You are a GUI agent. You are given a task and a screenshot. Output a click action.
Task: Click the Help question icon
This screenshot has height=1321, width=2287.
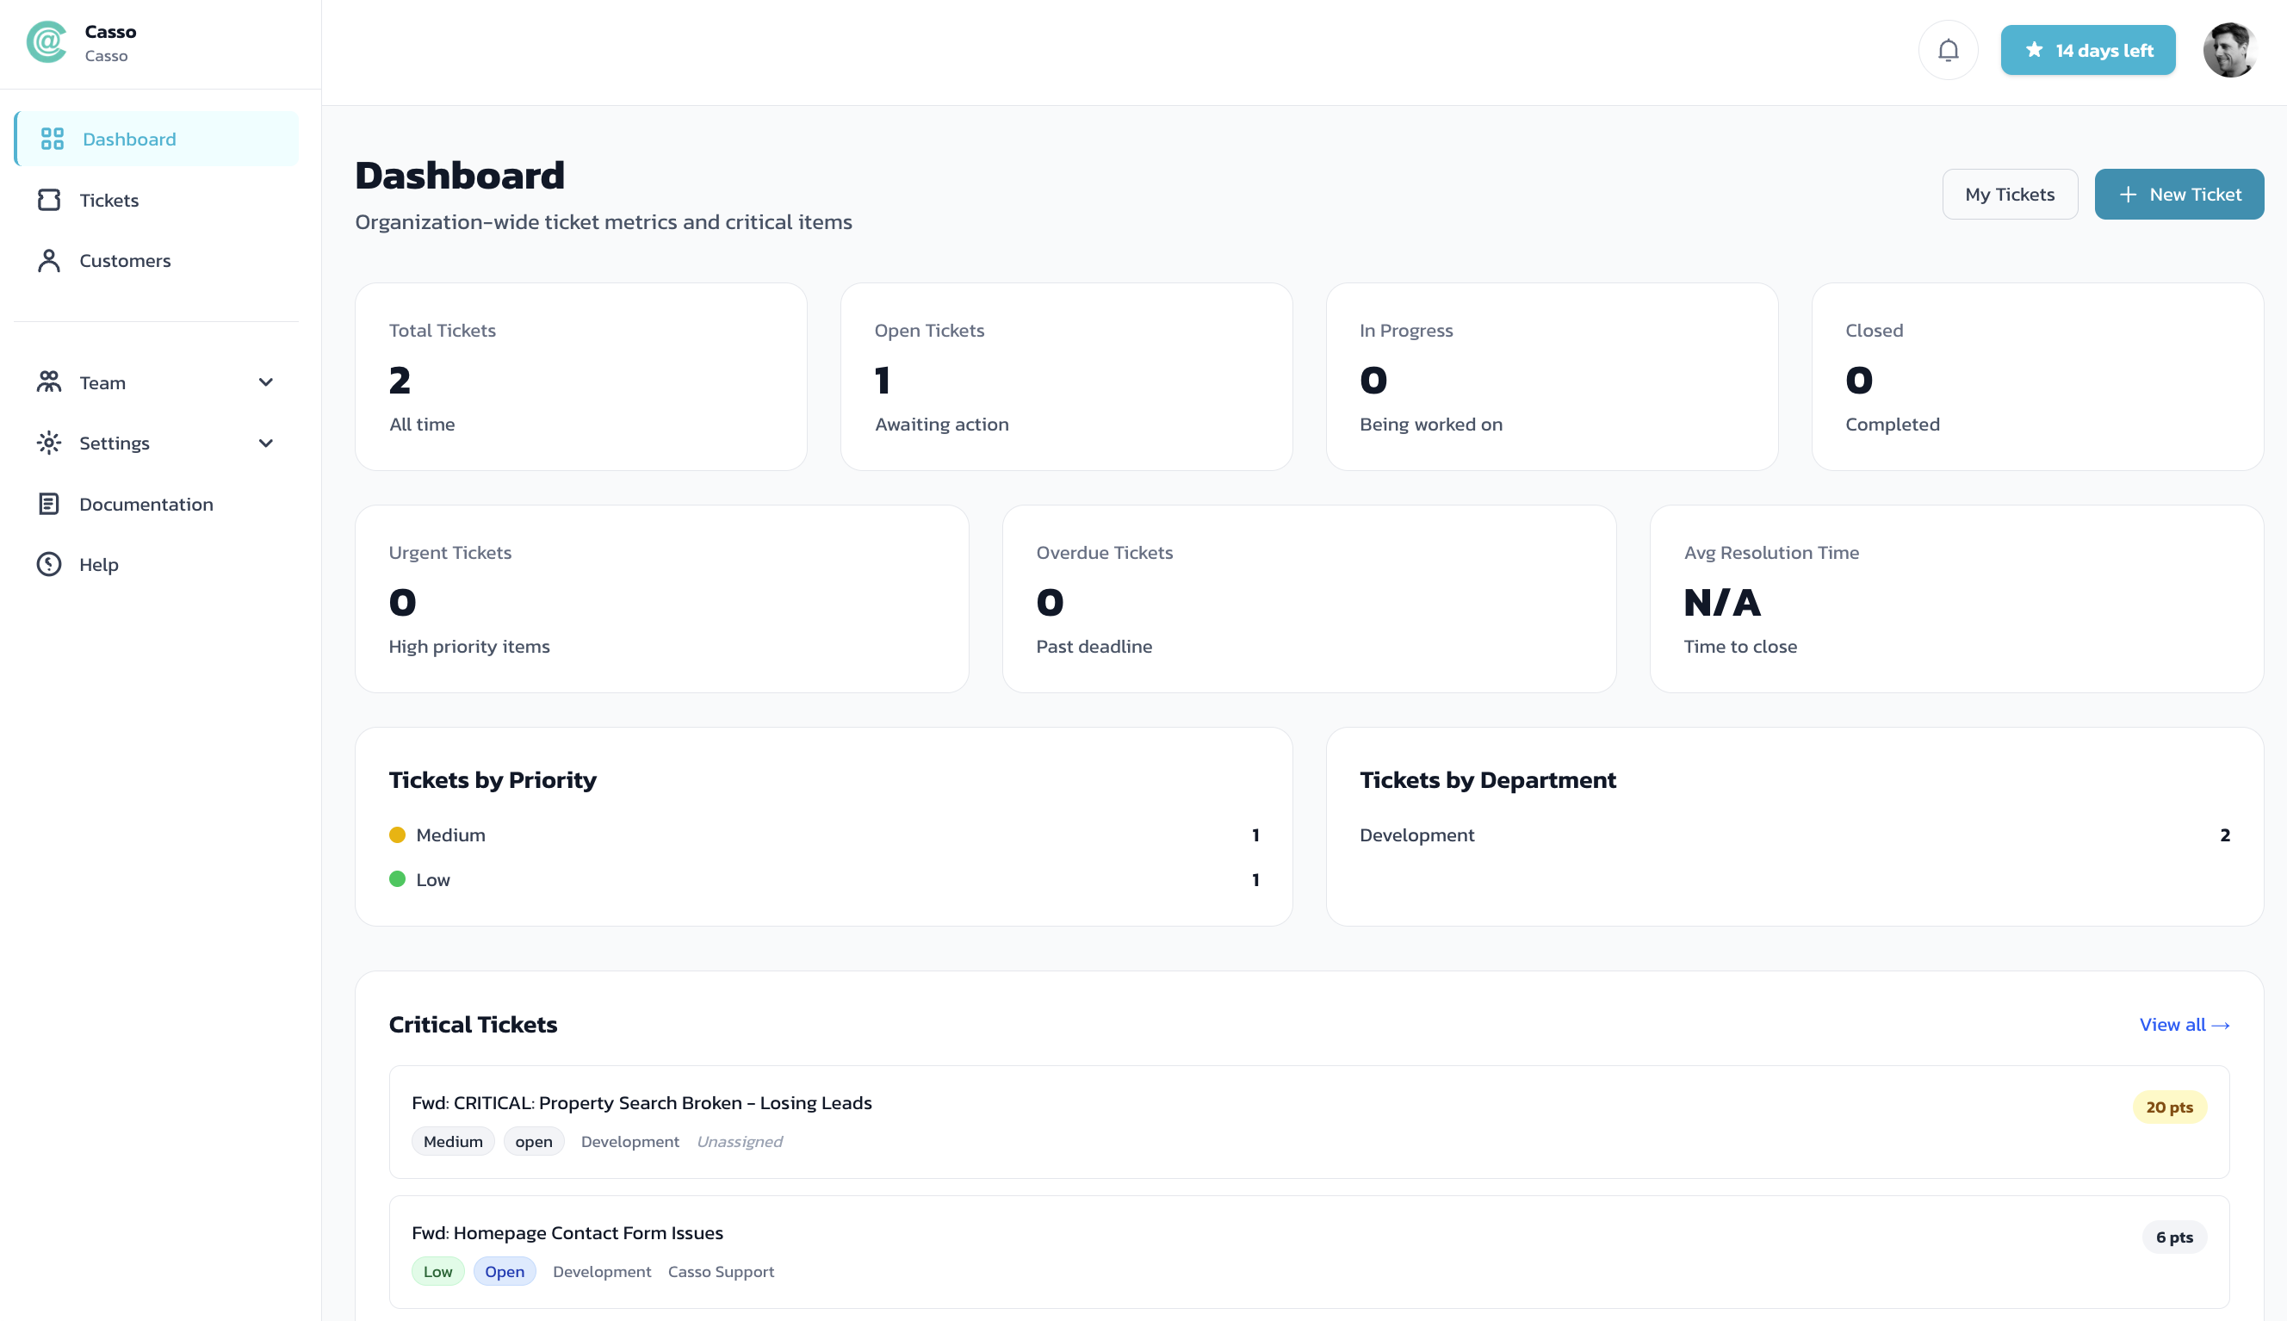50,563
